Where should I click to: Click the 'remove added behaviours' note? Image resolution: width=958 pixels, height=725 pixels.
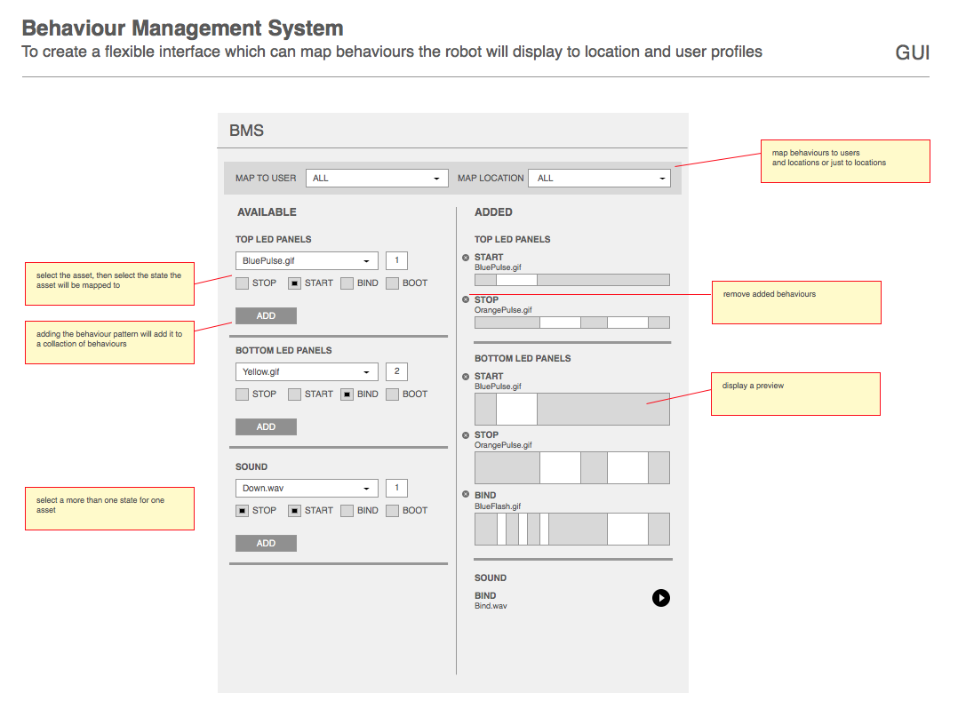click(x=796, y=302)
